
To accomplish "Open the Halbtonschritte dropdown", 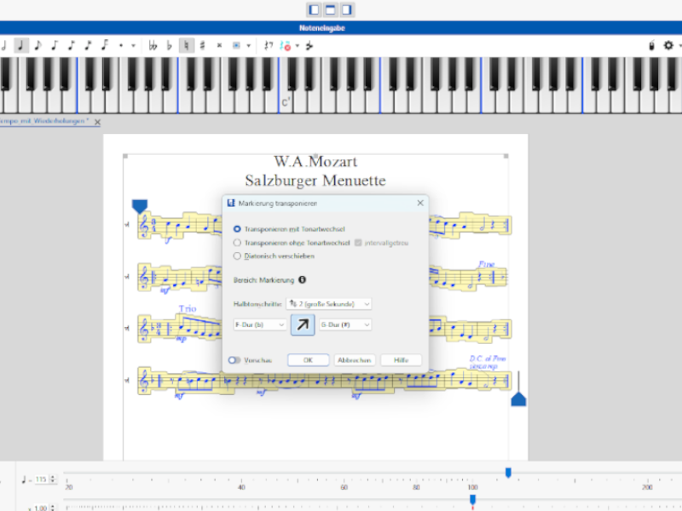I will click(x=329, y=304).
